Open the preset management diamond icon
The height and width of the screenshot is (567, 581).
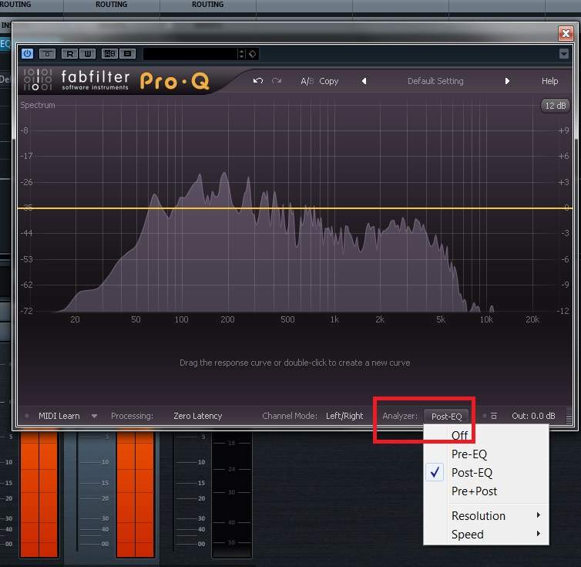[x=253, y=54]
